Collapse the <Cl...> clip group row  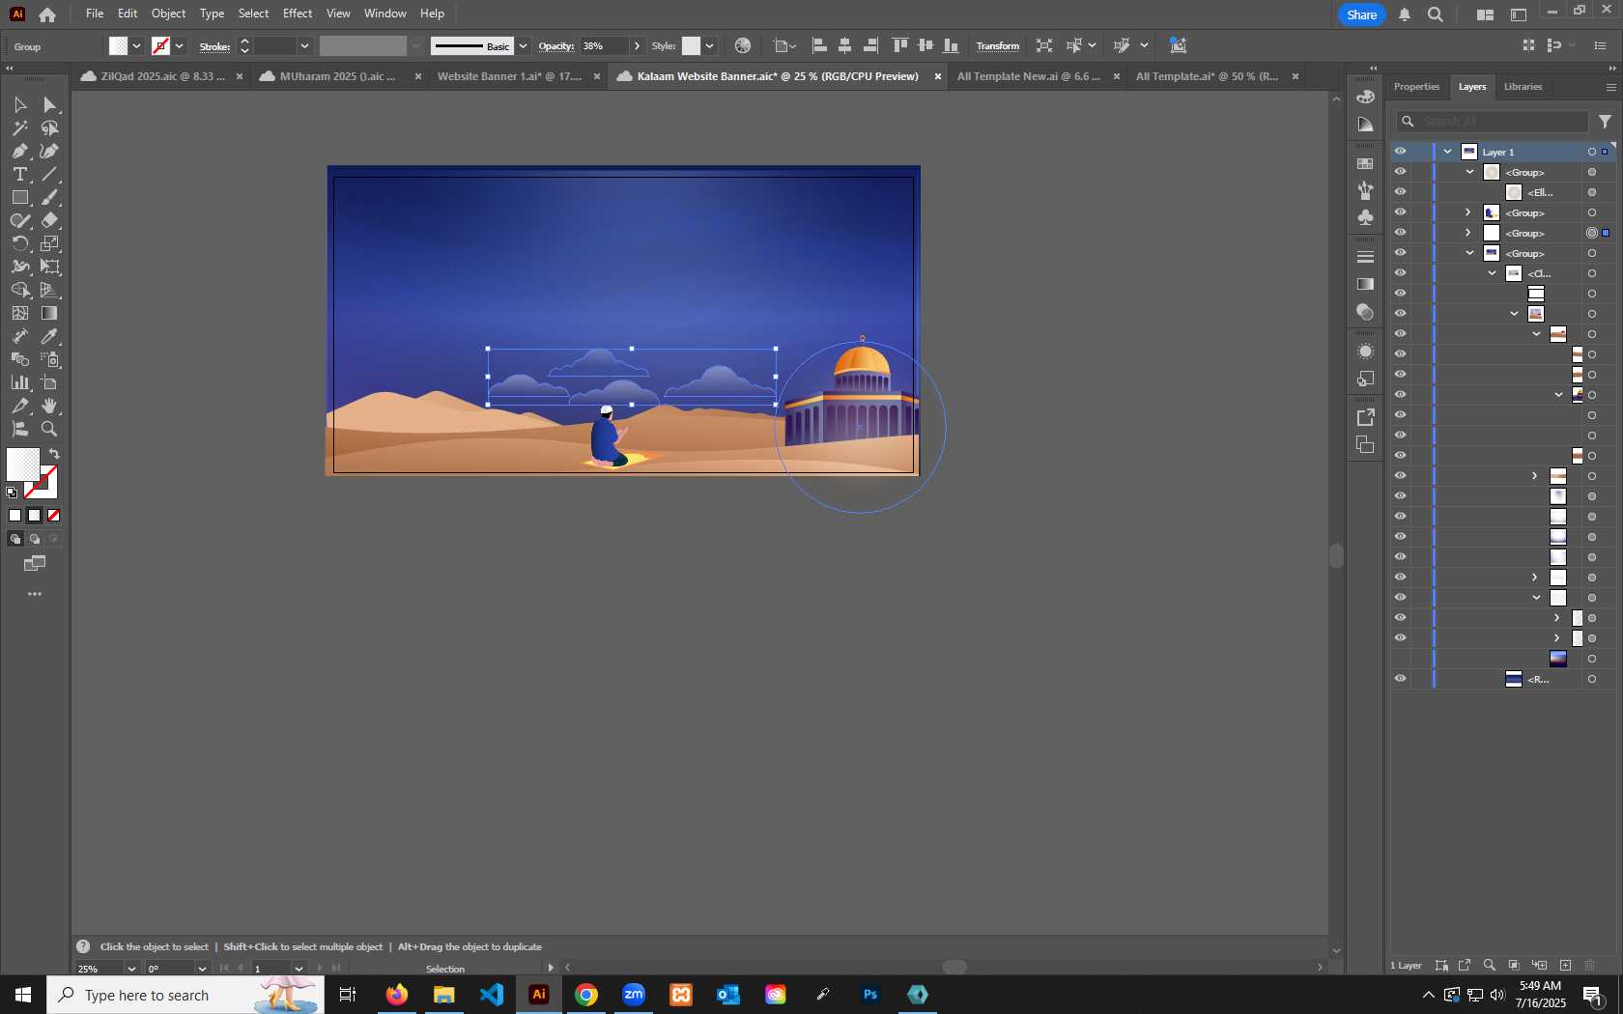tap(1493, 273)
